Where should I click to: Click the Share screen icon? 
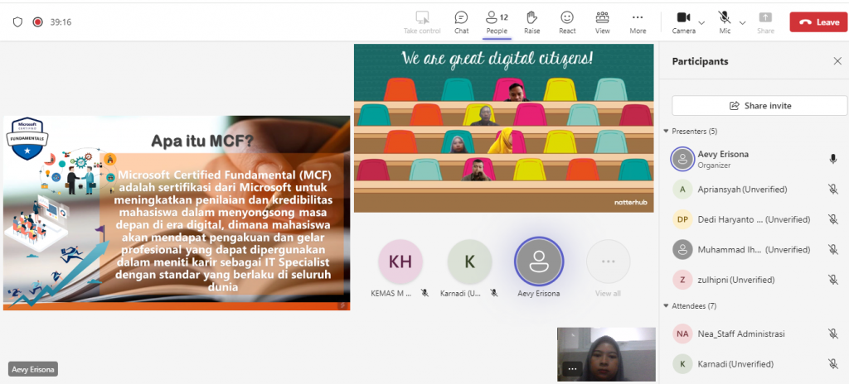coord(765,22)
